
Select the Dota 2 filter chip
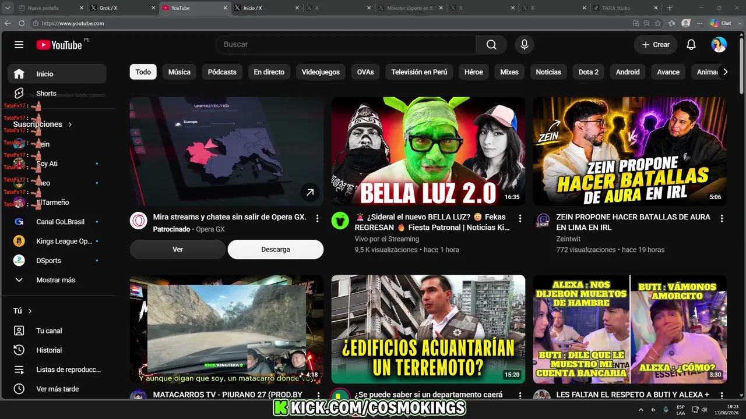[x=589, y=72]
